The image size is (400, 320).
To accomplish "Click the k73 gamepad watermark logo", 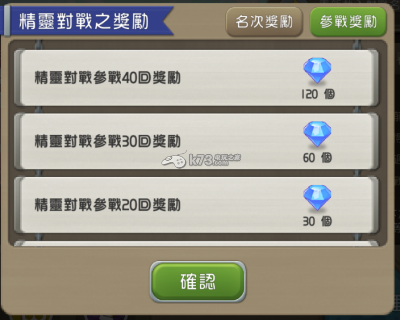I will click(174, 160).
